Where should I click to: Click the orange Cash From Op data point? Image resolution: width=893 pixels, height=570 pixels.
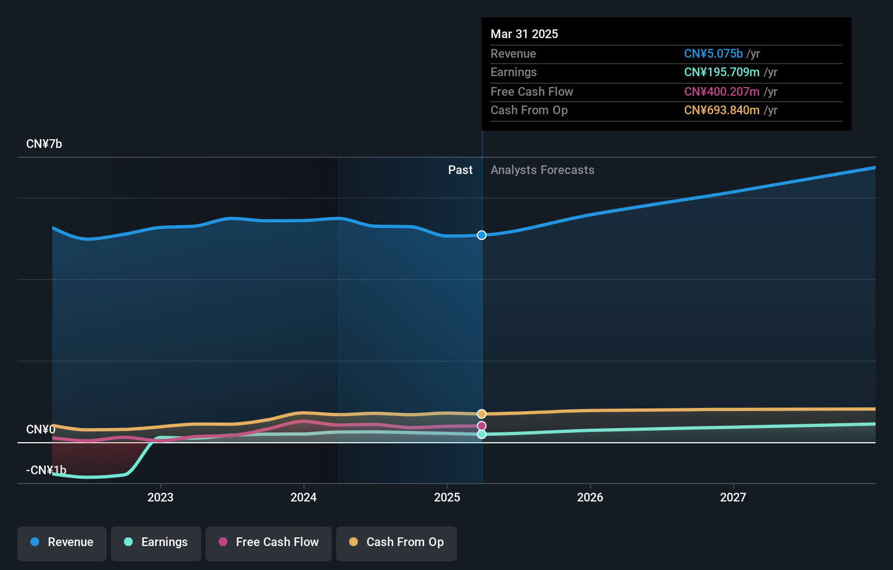coord(482,414)
